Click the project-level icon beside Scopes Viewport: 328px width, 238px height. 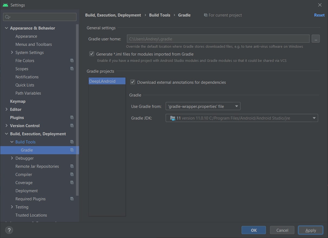pyautogui.click(x=72, y=69)
